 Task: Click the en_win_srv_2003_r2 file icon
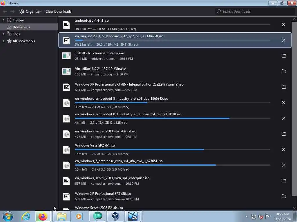tap(66, 40)
